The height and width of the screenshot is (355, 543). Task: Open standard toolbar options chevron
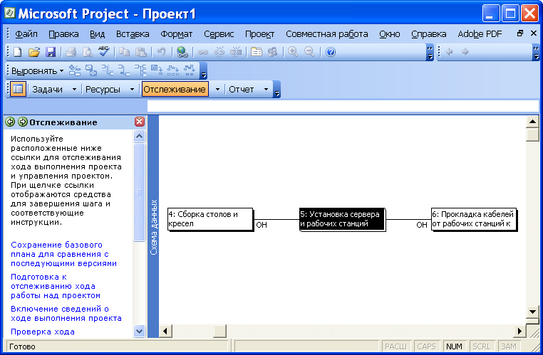pos(430,52)
